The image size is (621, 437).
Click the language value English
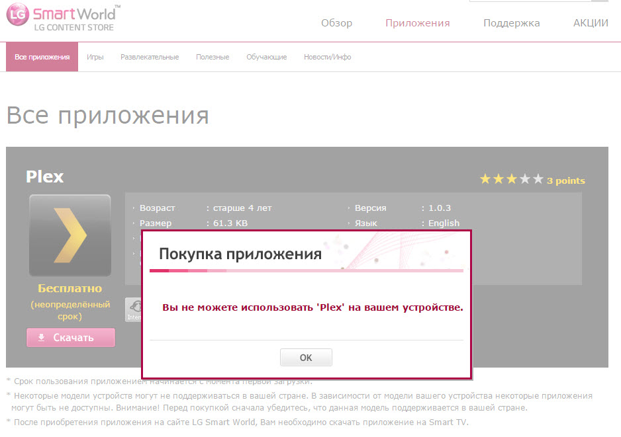tap(444, 223)
